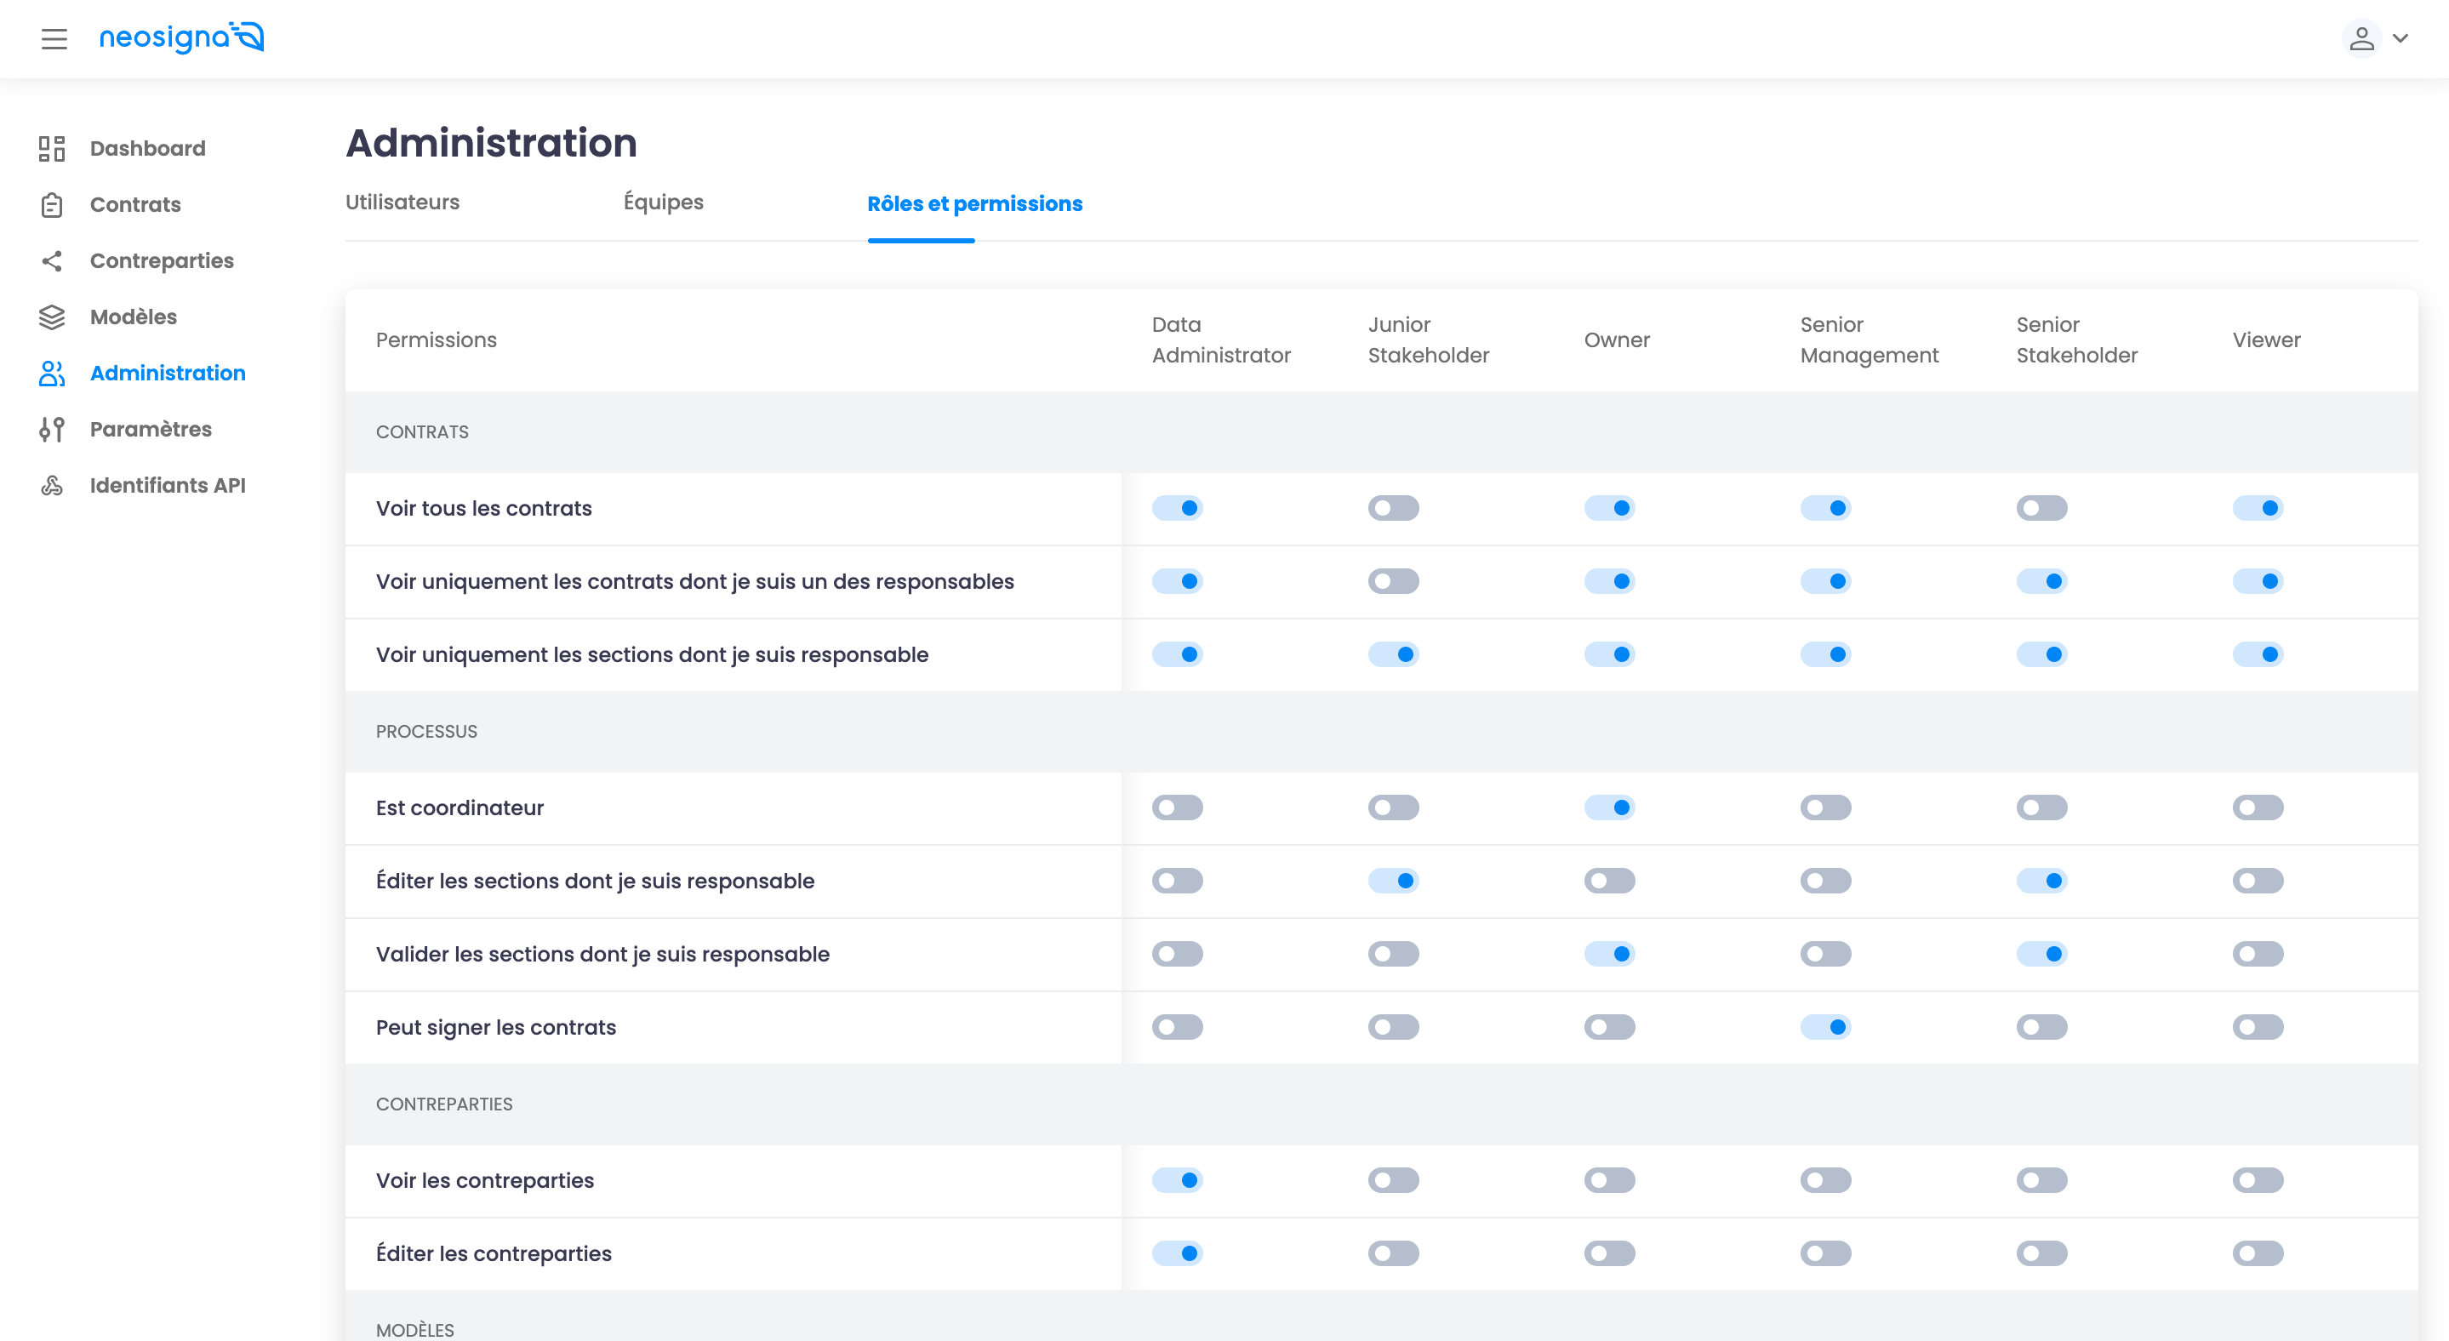Disable Éditer les contreparties for Data Administrator
Image resolution: width=2449 pixels, height=1341 pixels.
(1177, 1253)
